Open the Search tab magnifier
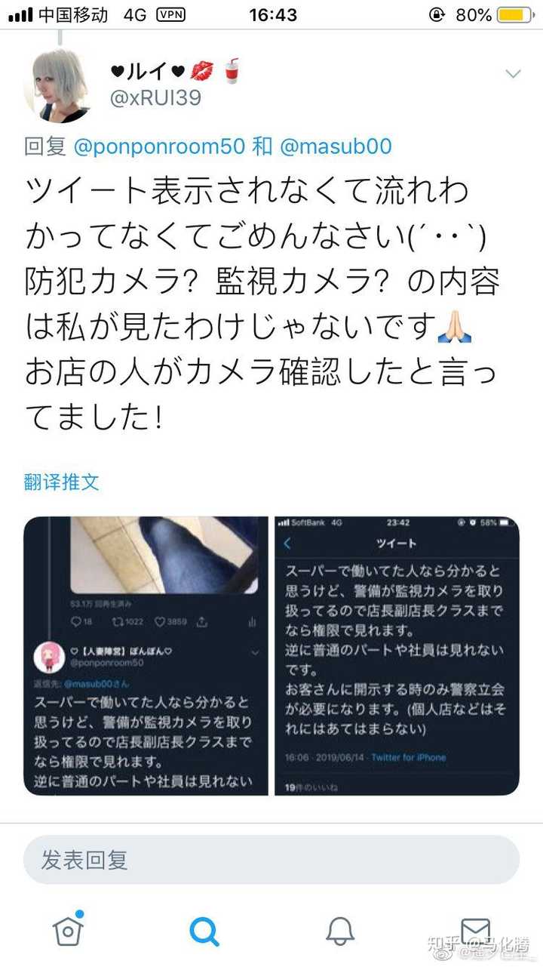 [x=204, y=931]
